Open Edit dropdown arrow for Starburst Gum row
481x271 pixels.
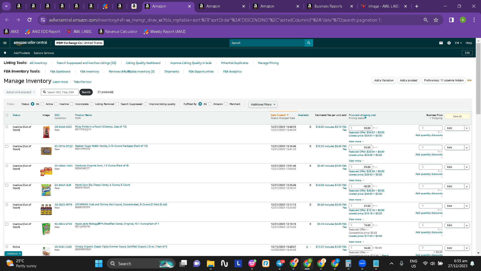[x=467, y=167]
